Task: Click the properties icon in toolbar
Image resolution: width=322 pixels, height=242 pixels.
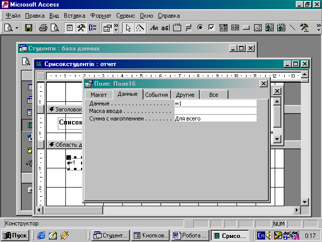Action: (107, 28)
